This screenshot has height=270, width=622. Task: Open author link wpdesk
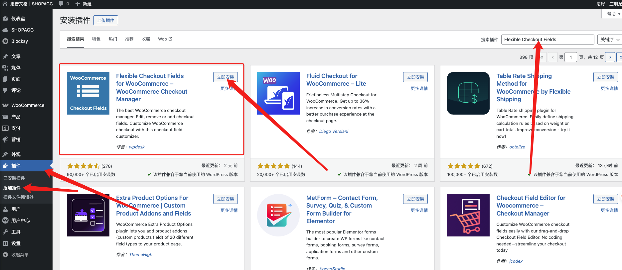(137, 147)
